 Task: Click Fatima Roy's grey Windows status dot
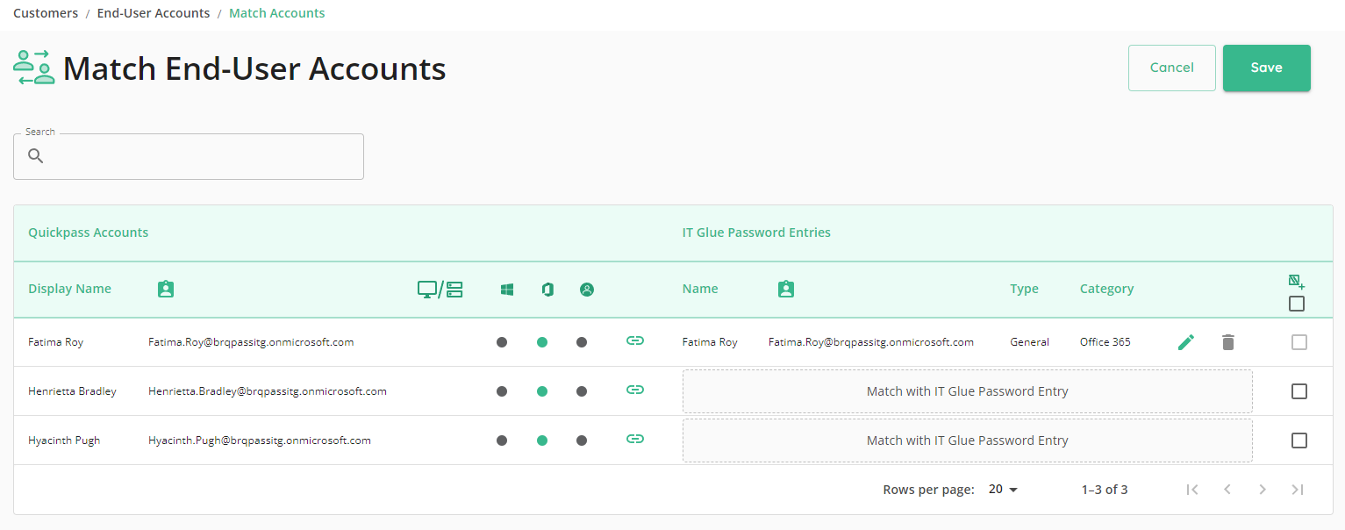(x=502, y=342)
